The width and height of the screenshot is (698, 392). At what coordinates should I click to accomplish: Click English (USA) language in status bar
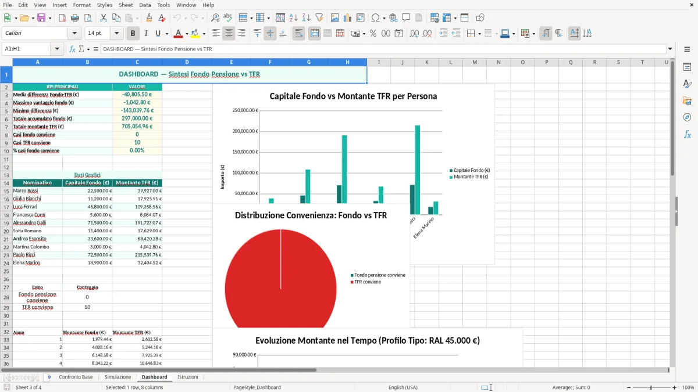click(403, 387)
